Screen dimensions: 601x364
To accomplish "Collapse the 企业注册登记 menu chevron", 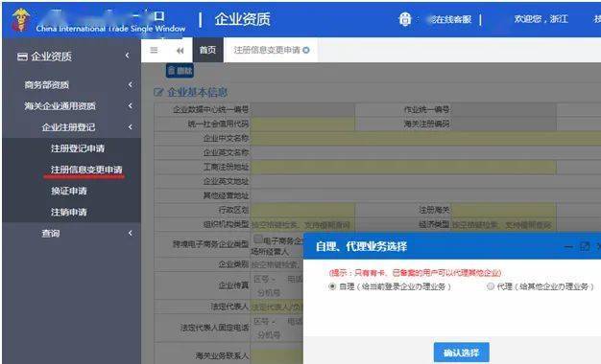I will click(131, 127).
